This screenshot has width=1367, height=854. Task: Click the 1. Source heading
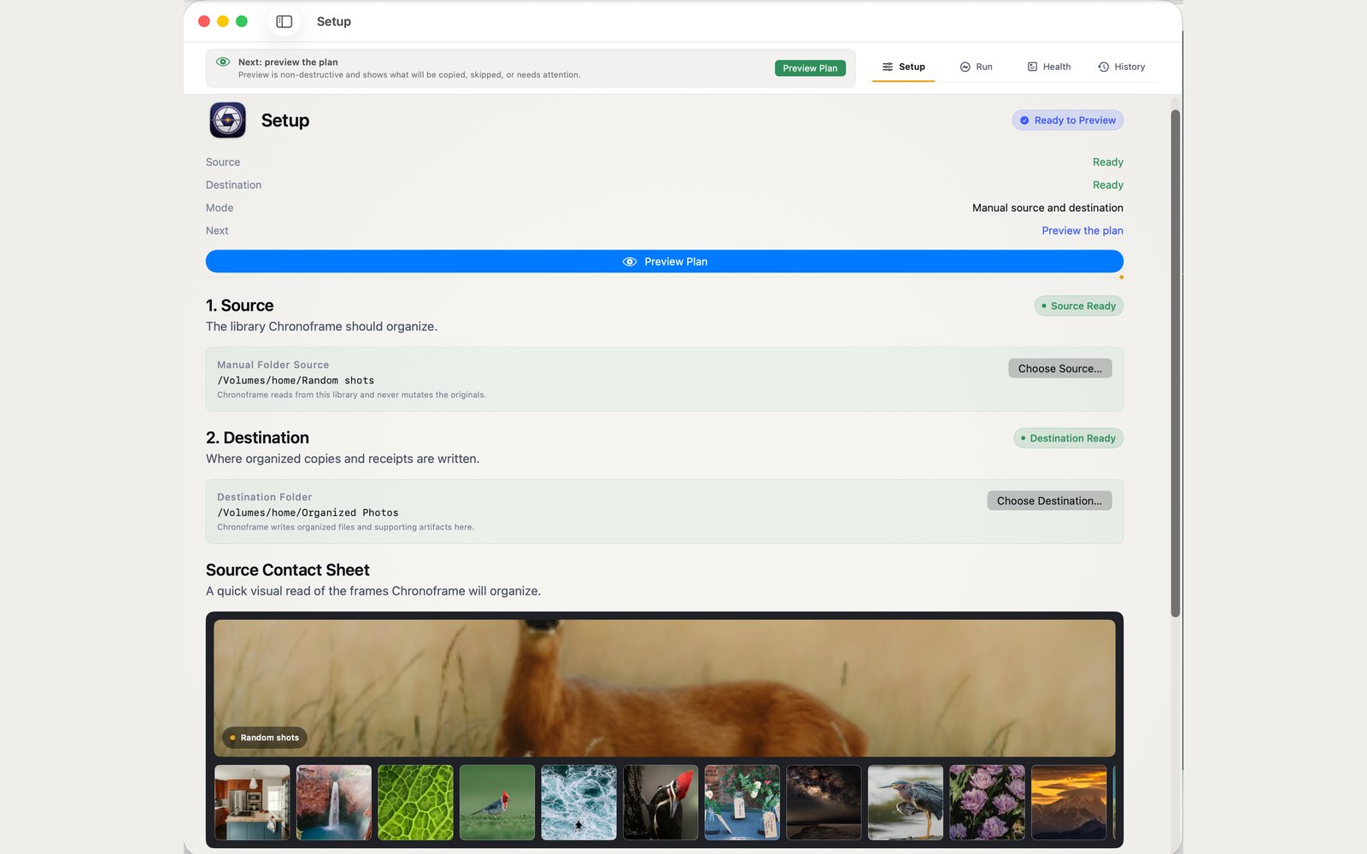pos(239,306)
